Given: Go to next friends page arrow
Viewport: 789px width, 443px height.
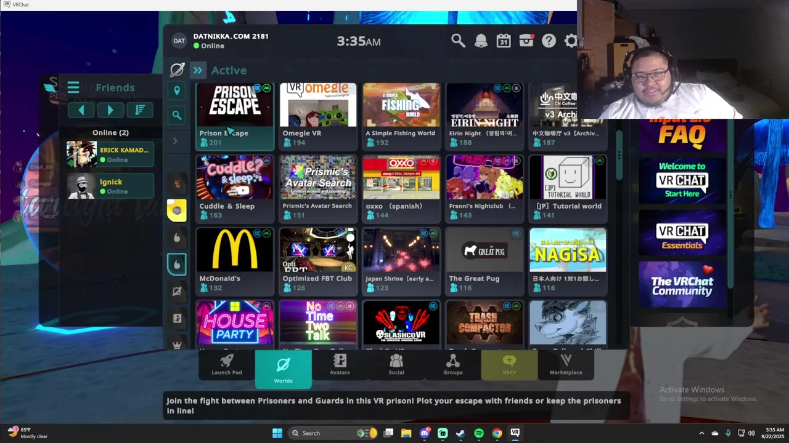Looking at the screenshot, I should pyautogui.click(x=110, y=110).
